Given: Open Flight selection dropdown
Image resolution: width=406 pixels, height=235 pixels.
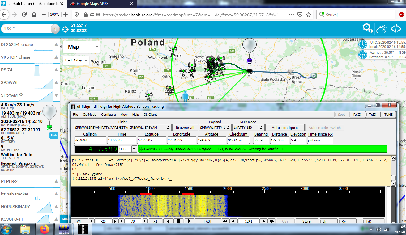Looking at the screenshot, I should (123, 128).
